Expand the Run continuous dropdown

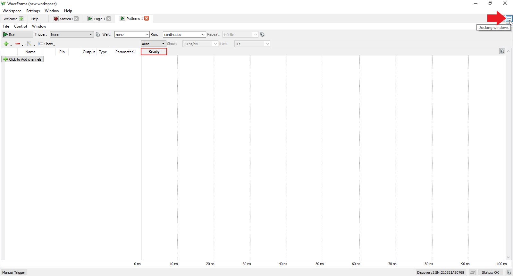(184, 34)
